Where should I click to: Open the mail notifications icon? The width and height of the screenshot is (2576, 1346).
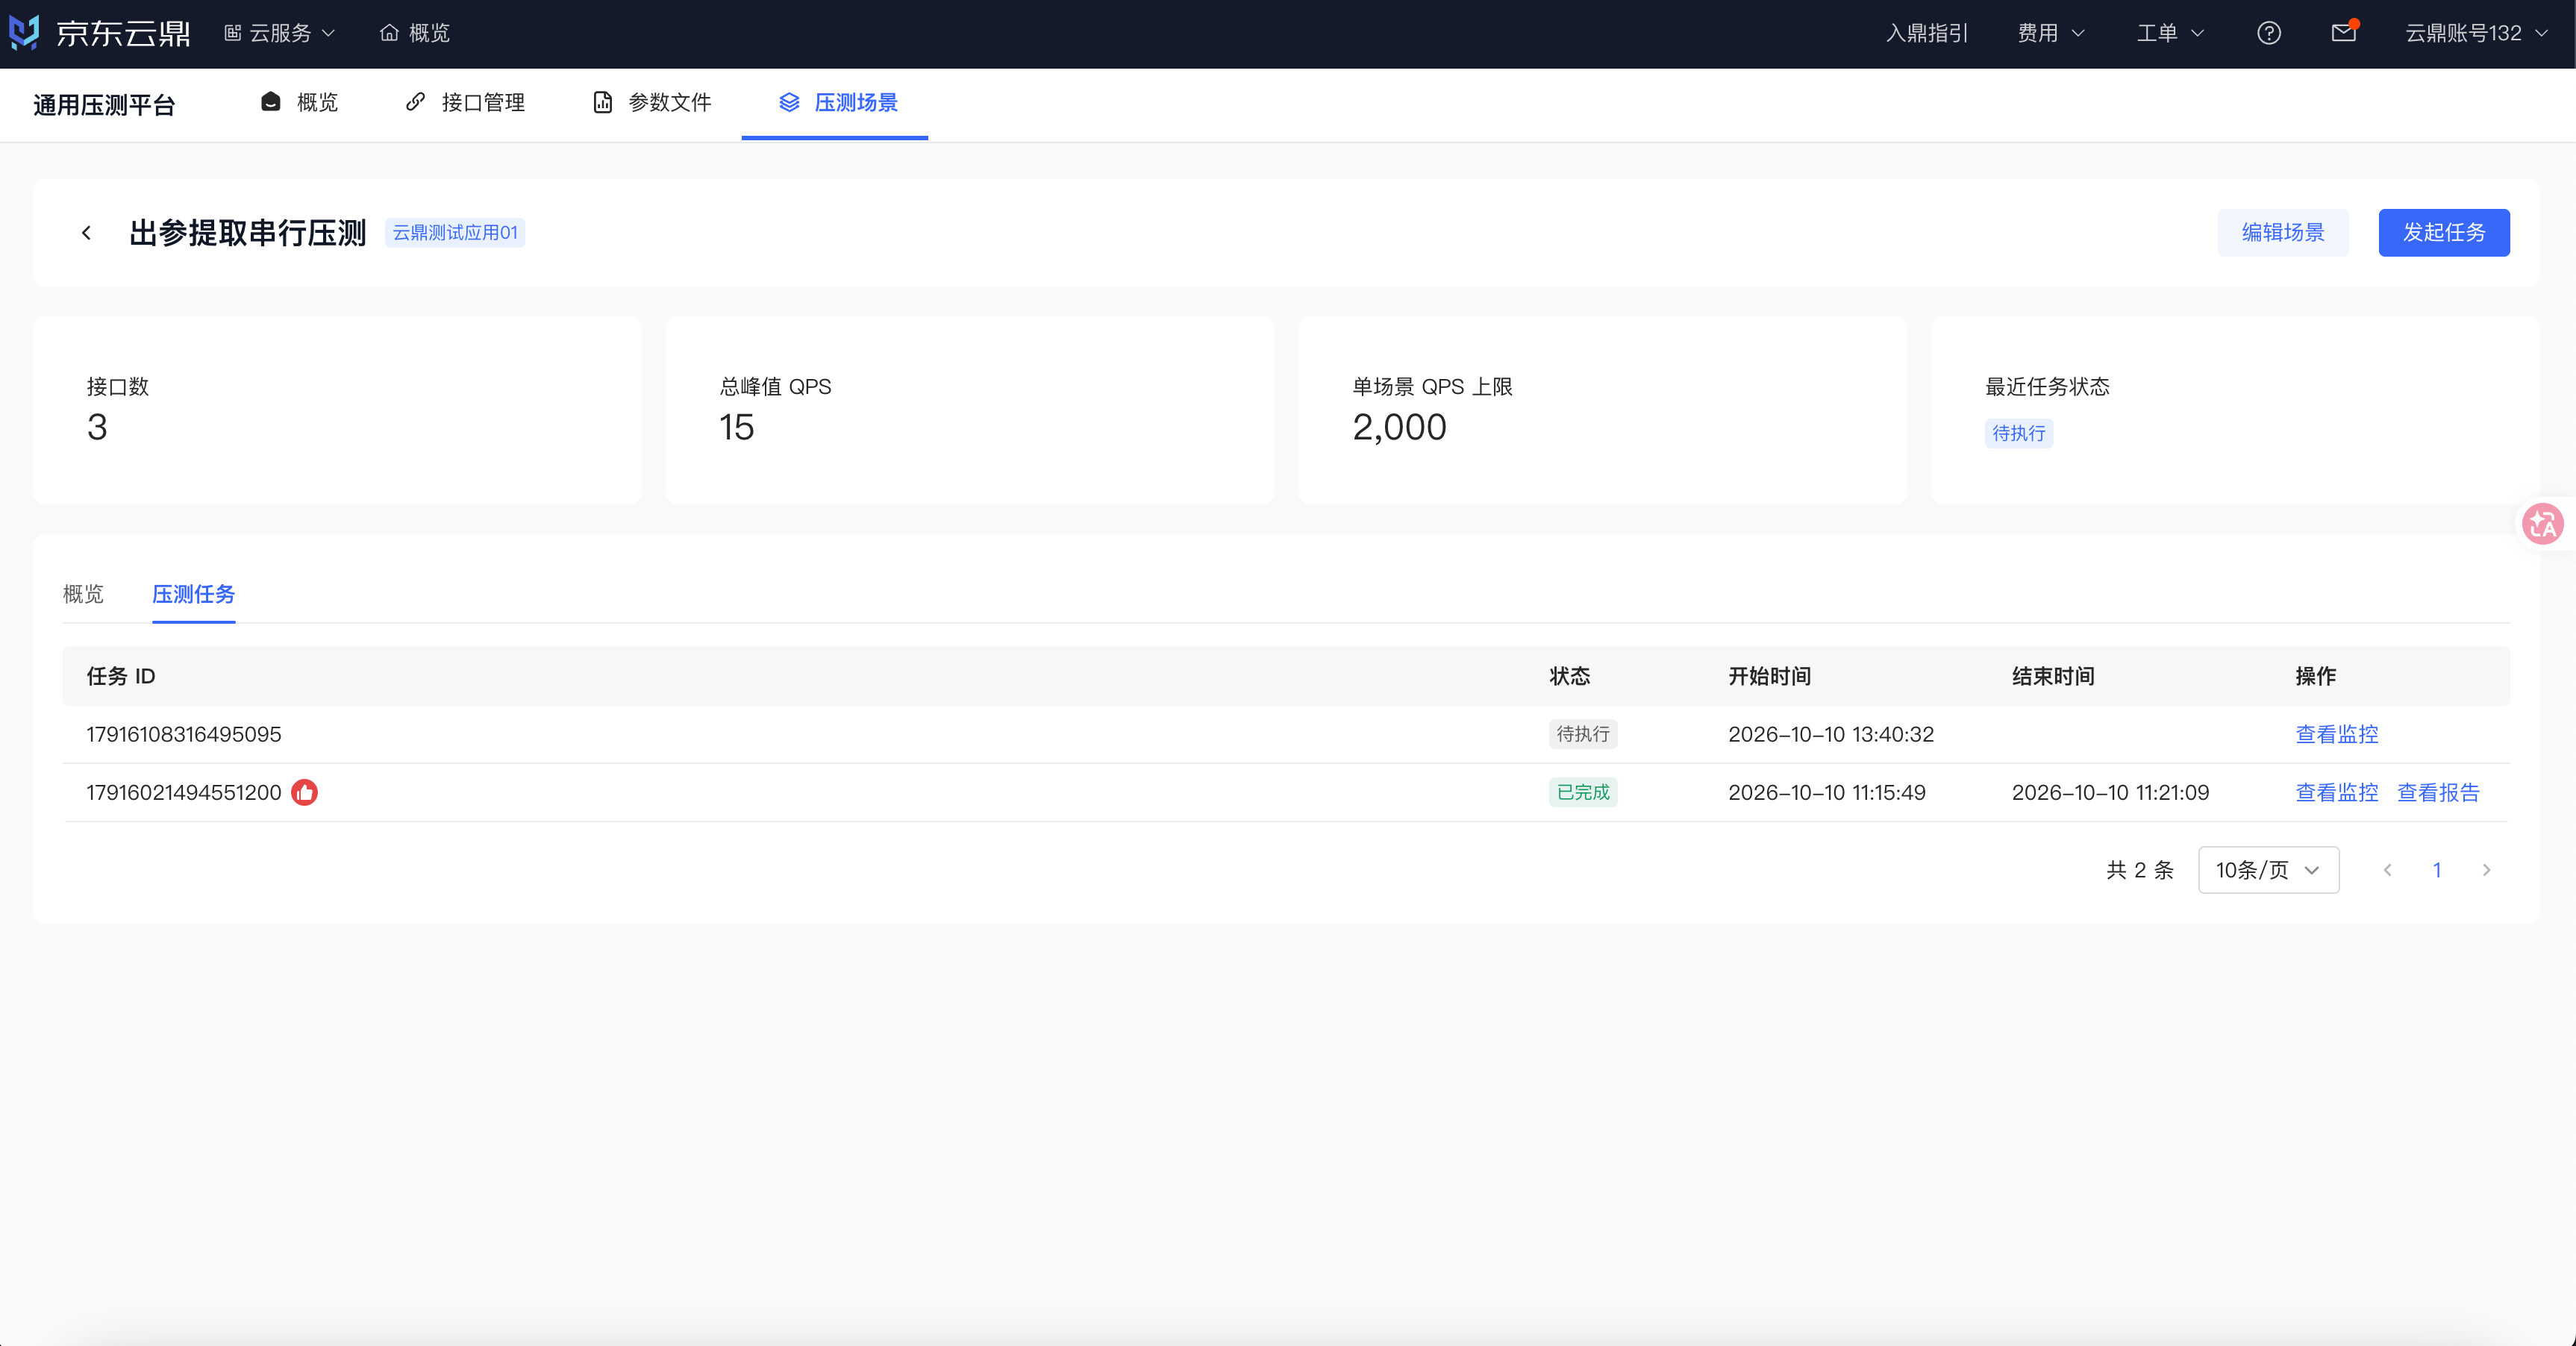pyautogui.click(x=2344, y=33)
